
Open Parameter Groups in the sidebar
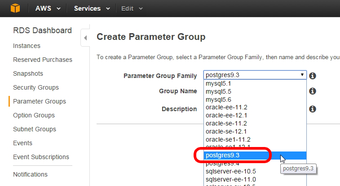click(40, 101)
